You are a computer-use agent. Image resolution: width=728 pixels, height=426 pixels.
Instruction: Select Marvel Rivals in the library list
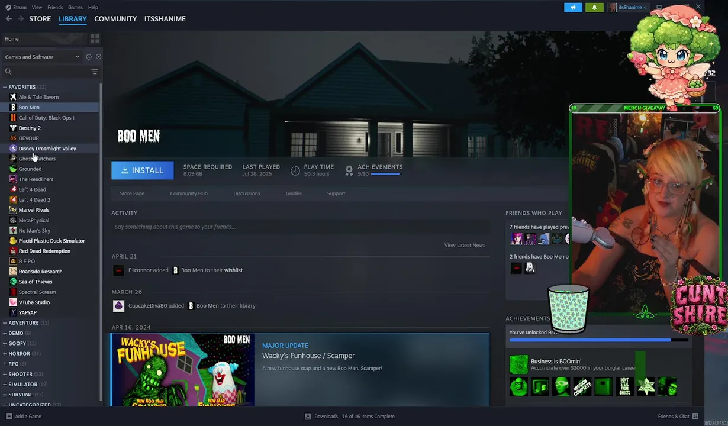pos(34,210)
